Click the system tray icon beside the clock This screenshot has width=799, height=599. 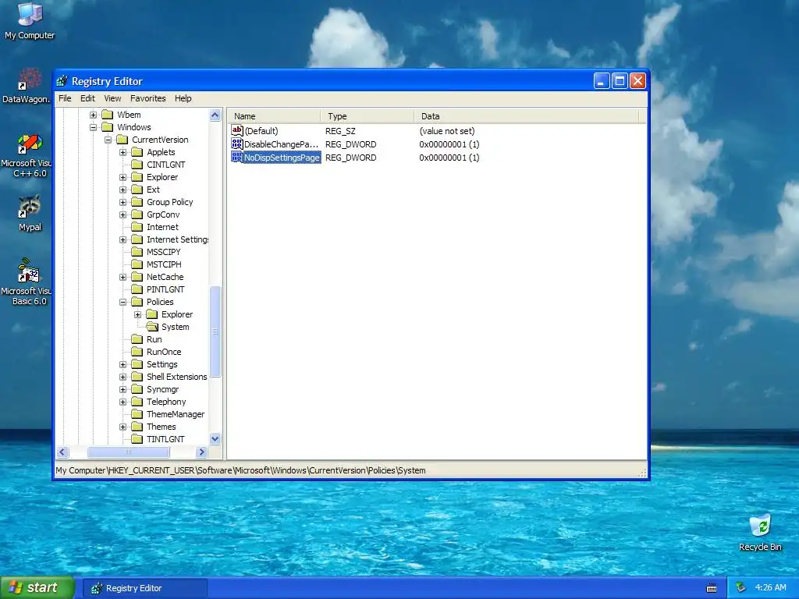tap(741, 587)
